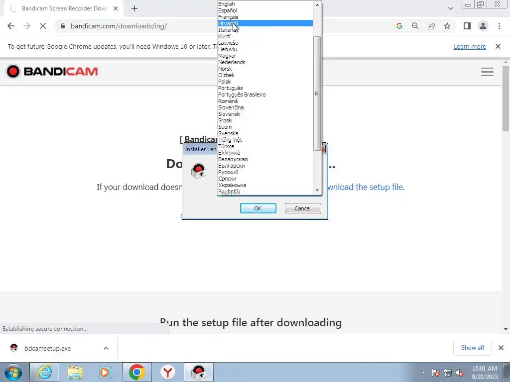Viewport: 510px width, 382px height.
Task: Open Yandex browser from the taskbar
Action: pyautogui.click(x=168, y=372)
